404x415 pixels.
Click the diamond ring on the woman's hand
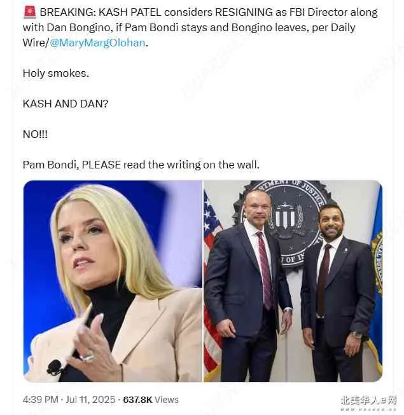coord(88,356)
